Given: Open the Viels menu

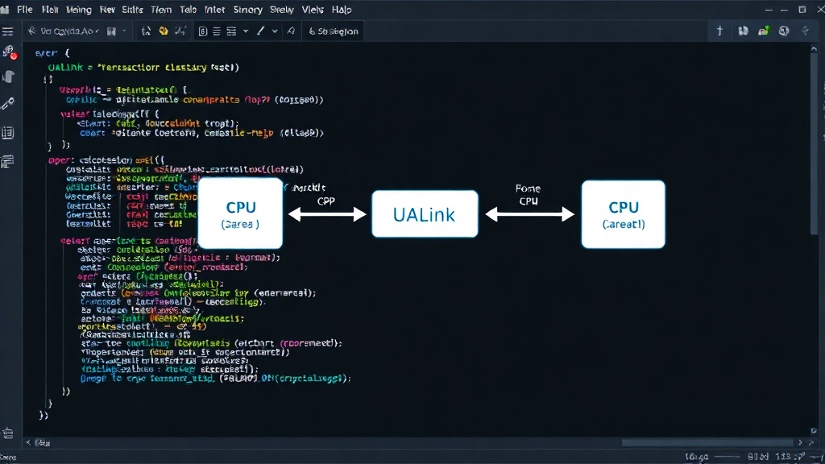Looking at the screenshot, I should (x=313, y=10).
